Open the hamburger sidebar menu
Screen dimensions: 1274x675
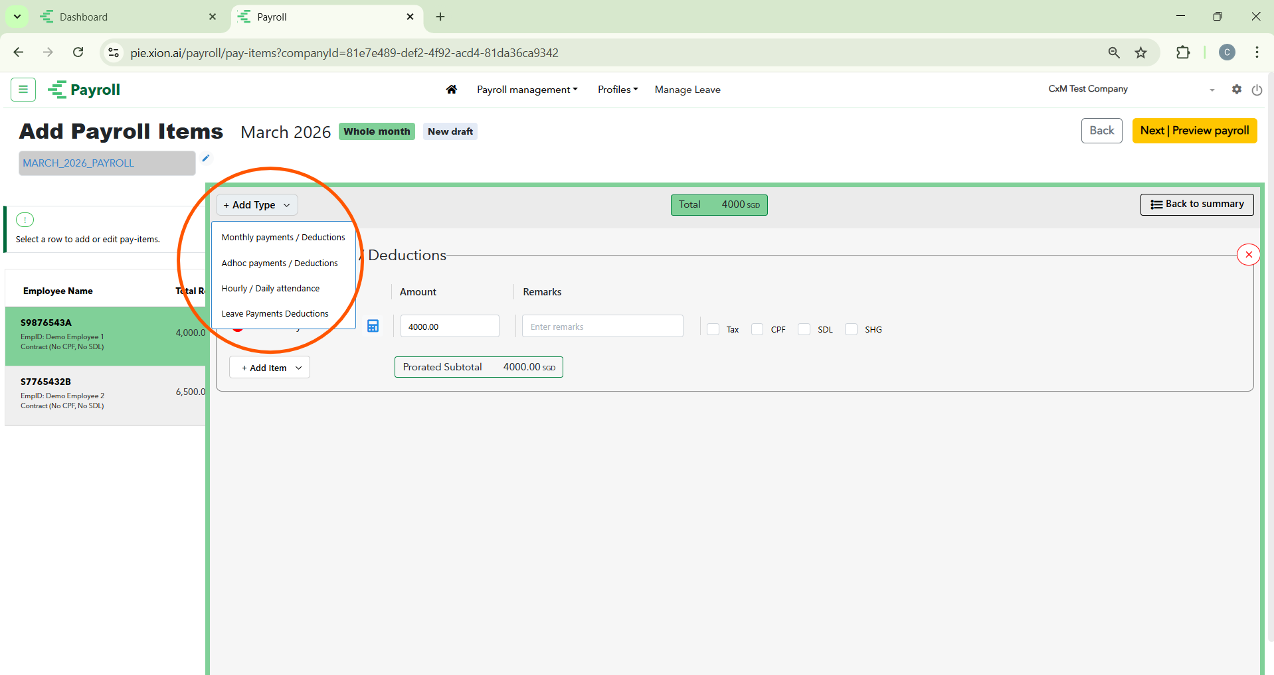click(23, 90)
